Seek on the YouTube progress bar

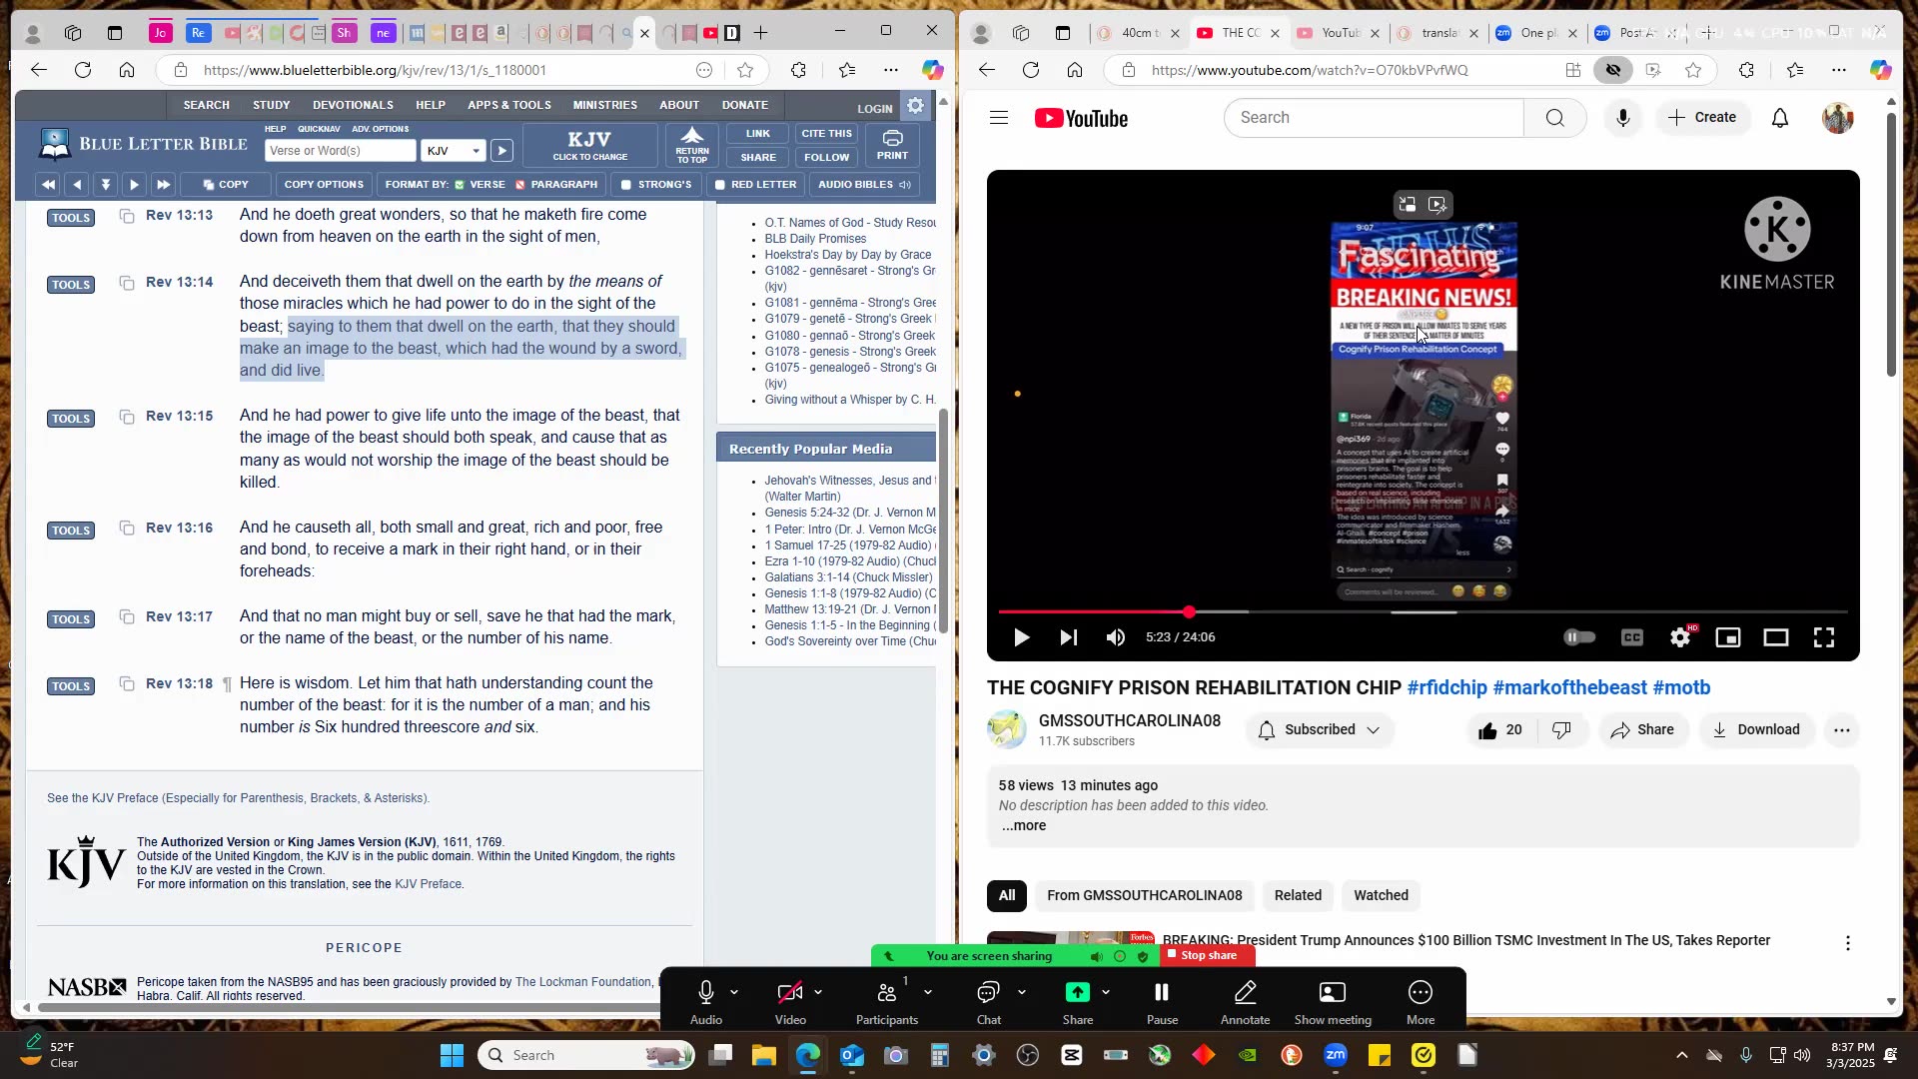click(1498, 611)
